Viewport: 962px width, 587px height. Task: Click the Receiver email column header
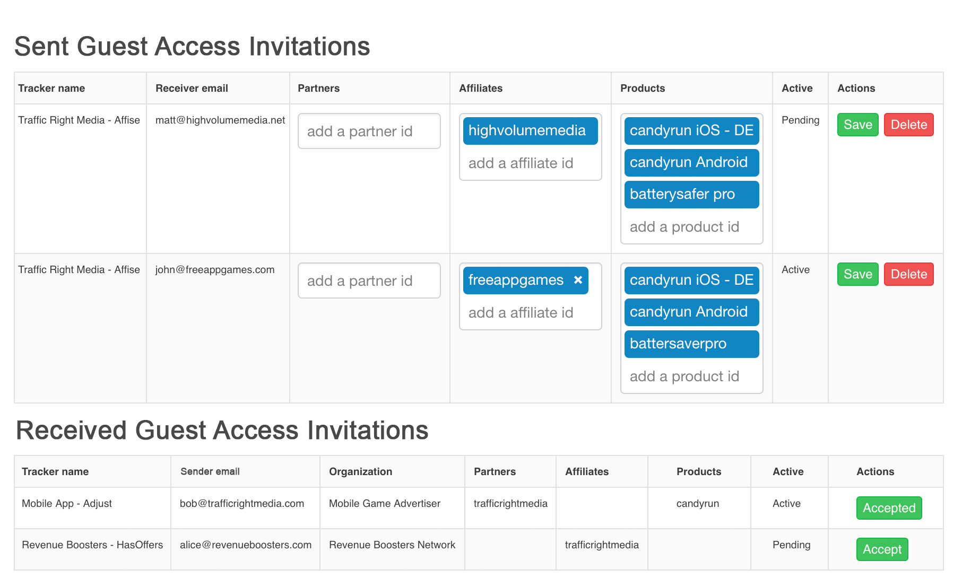click(x=192, y=89)
